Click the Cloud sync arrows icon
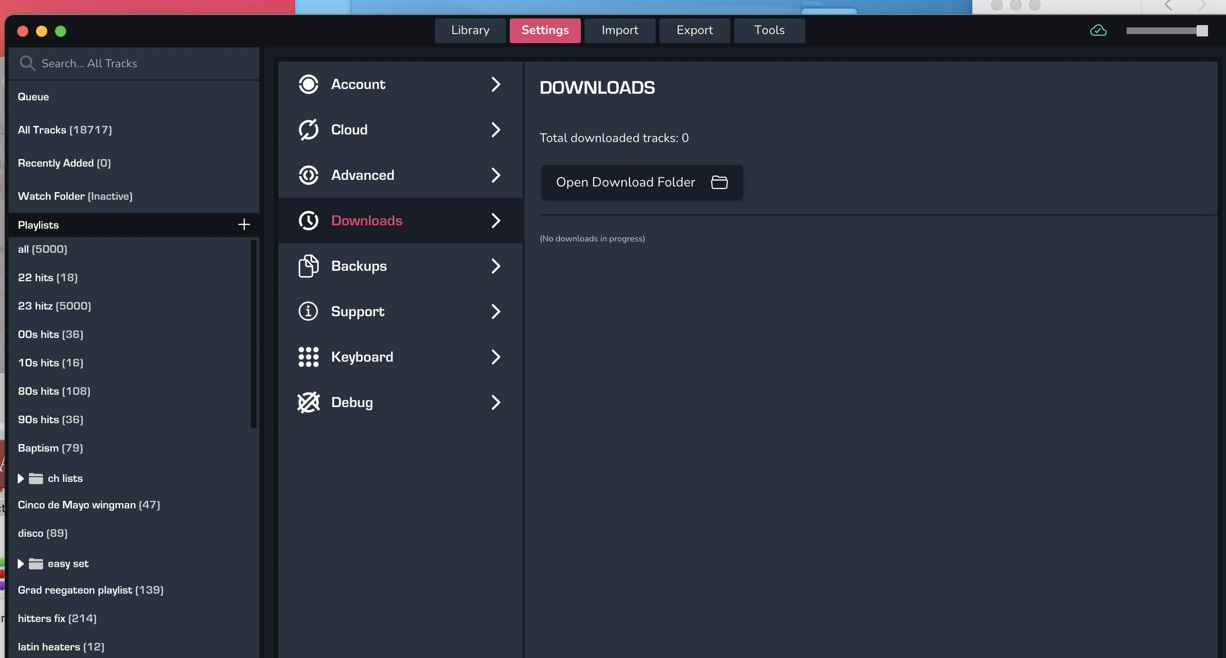Screen dimensions: 1226x658 [309, 130]
